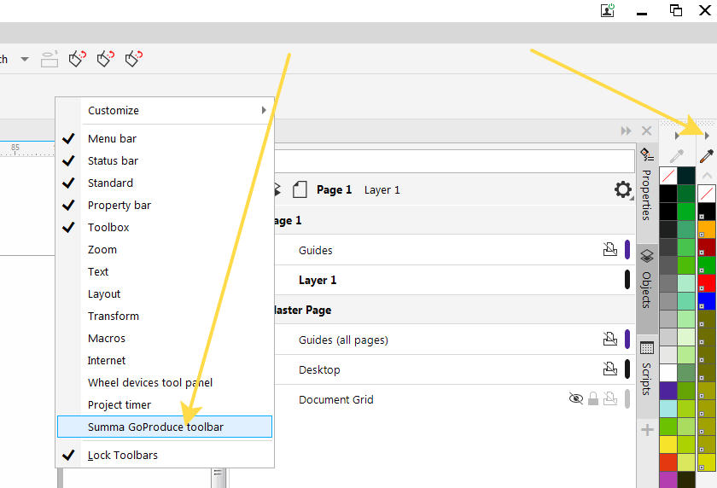
Task: Open the right palette flyout arrow
Action: (x=707, y=136)
